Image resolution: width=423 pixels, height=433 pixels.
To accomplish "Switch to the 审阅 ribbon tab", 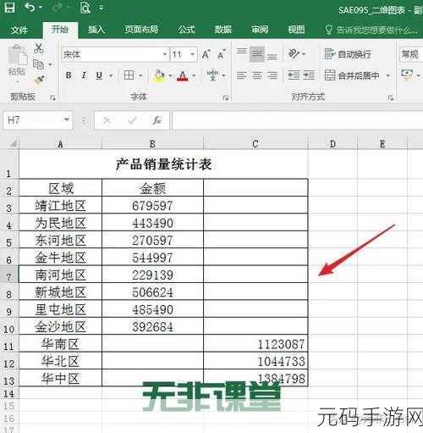I will [x=260, y=30].
